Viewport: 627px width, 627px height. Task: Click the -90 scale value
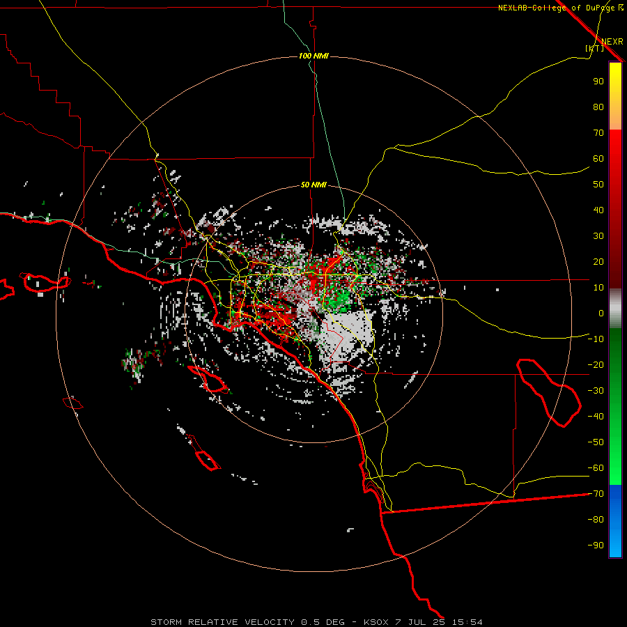[596, 545]
